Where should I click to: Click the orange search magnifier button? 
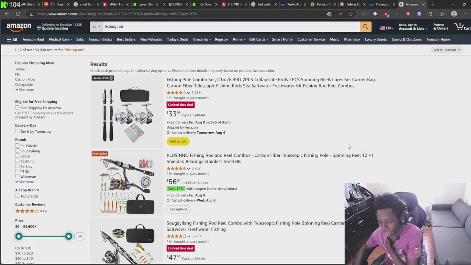pyautogui.click(x=365, y=26)
